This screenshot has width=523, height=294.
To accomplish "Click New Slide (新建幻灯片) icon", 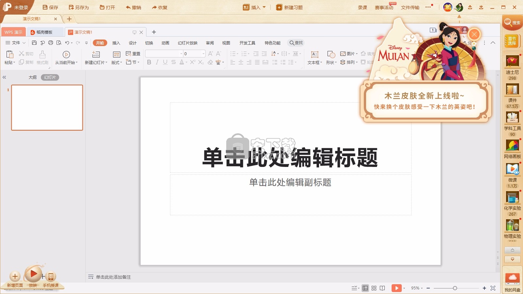I will point(96,55).
